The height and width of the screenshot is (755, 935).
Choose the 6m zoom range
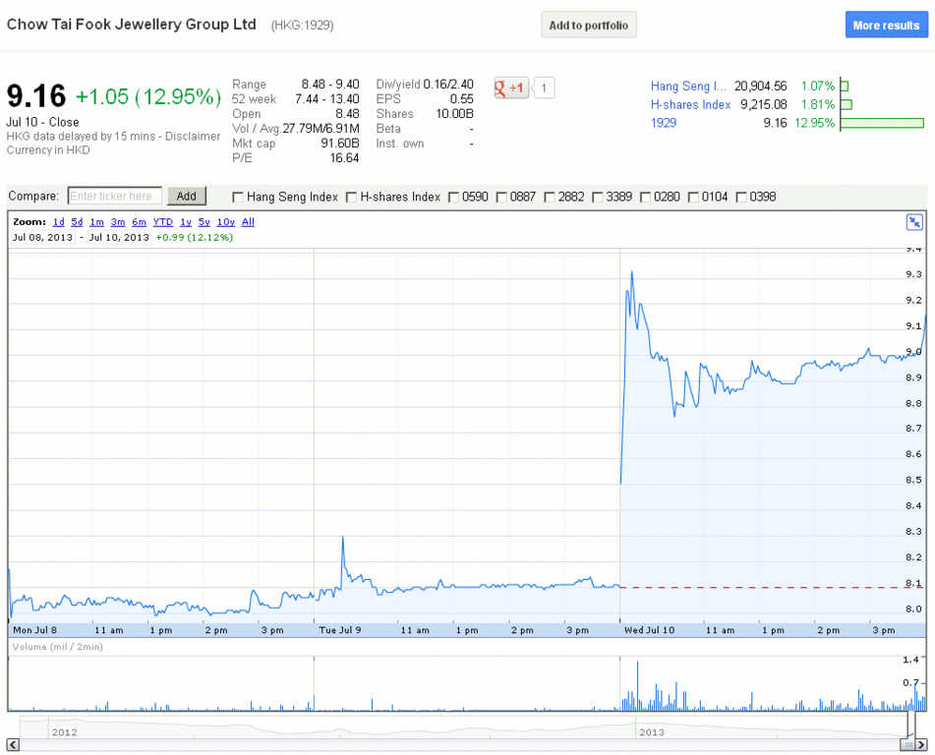139,222
